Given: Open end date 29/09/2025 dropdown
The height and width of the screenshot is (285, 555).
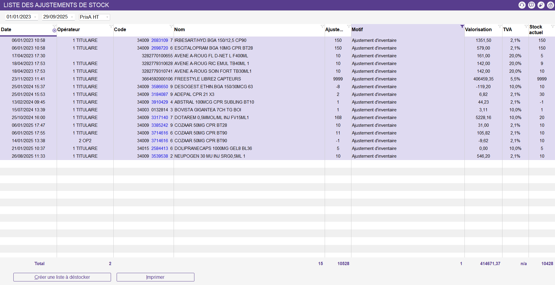Looking at the screenshot, I should (72, 17).
